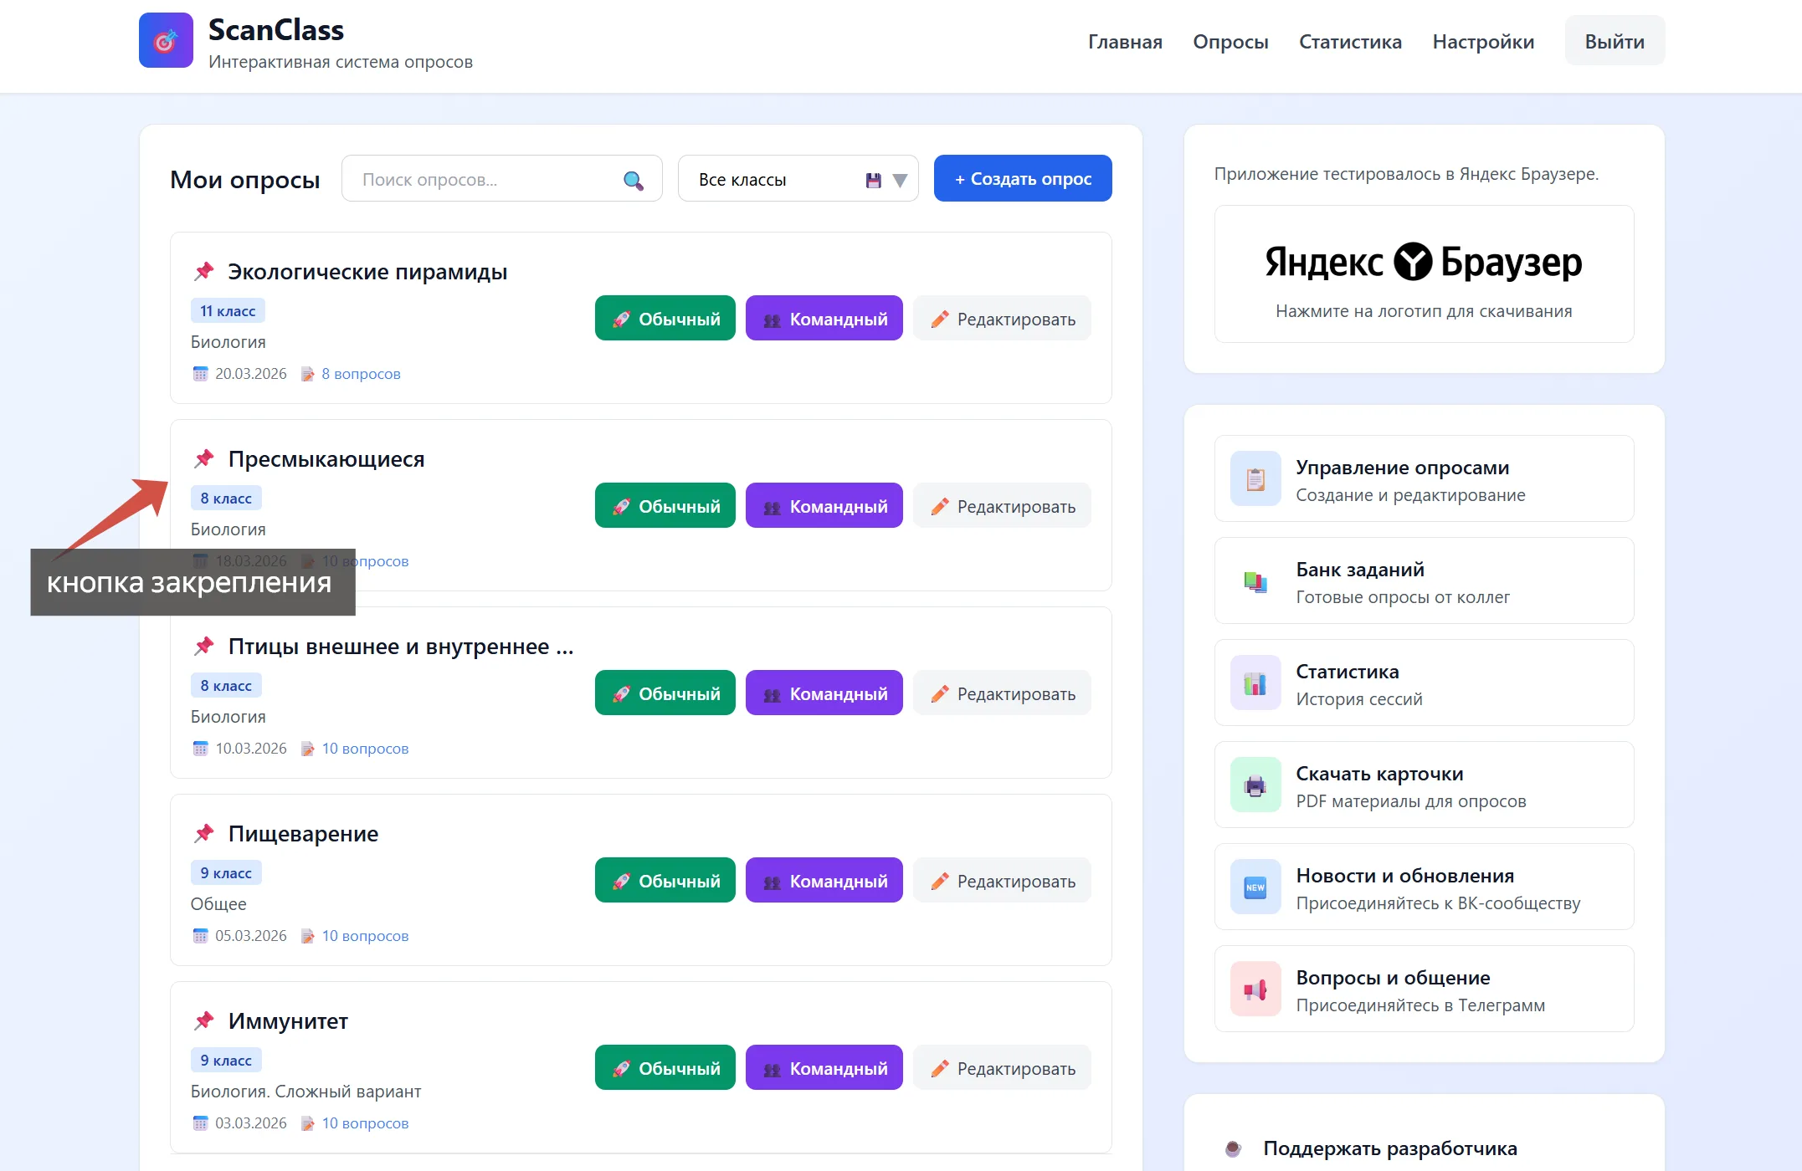The height and width of the screenshot is (1171, 1802).
Task: Click the search magnifier icon
Action: [633, 180]
